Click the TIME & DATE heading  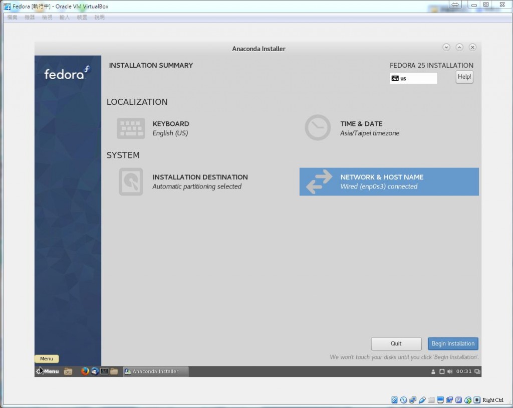click(361, 124)
